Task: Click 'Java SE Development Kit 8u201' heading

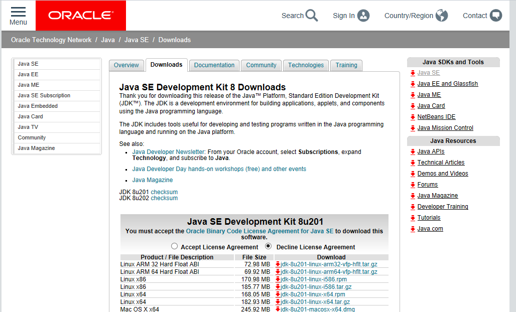Action: 255,222
